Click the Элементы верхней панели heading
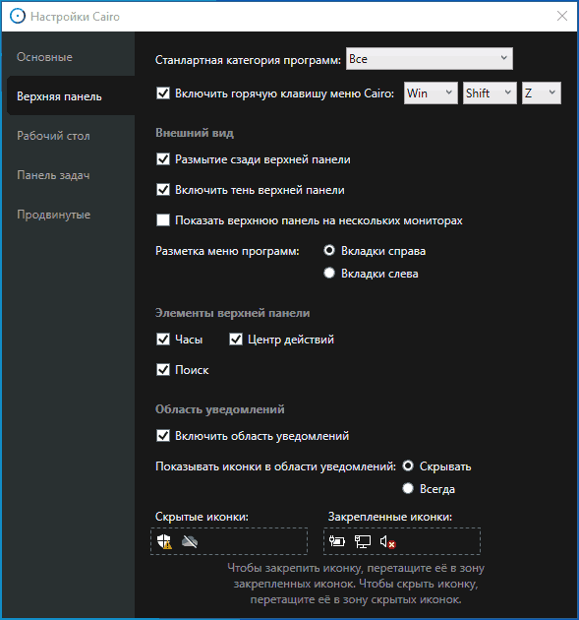Screen dimensions: 579x620 click(x=232, y=313)
